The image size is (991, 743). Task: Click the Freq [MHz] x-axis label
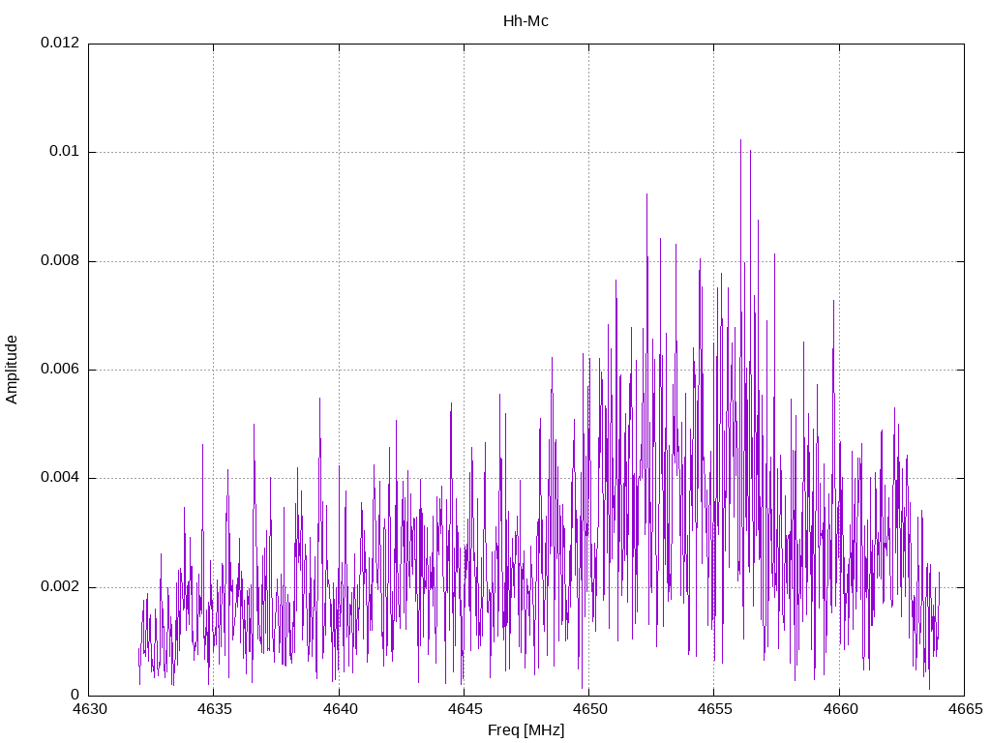coord(526,730)
